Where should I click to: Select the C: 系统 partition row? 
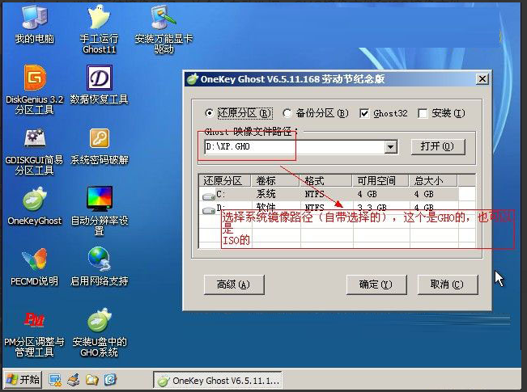pyautogui.click(x=324, y=194)
